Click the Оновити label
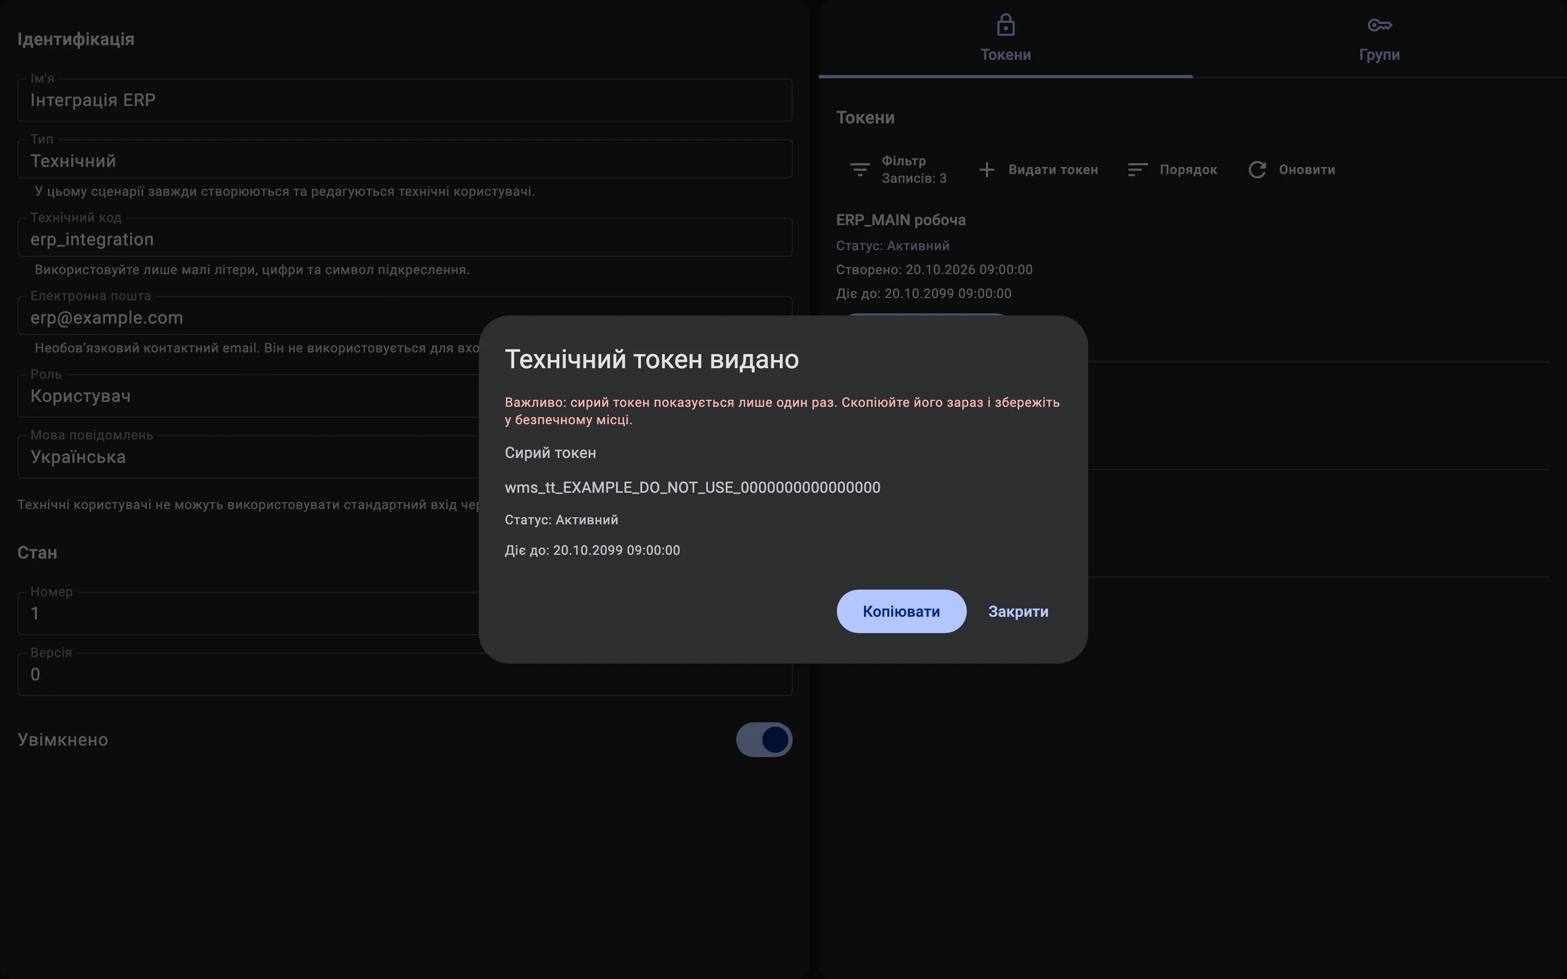 [1306, 170]
